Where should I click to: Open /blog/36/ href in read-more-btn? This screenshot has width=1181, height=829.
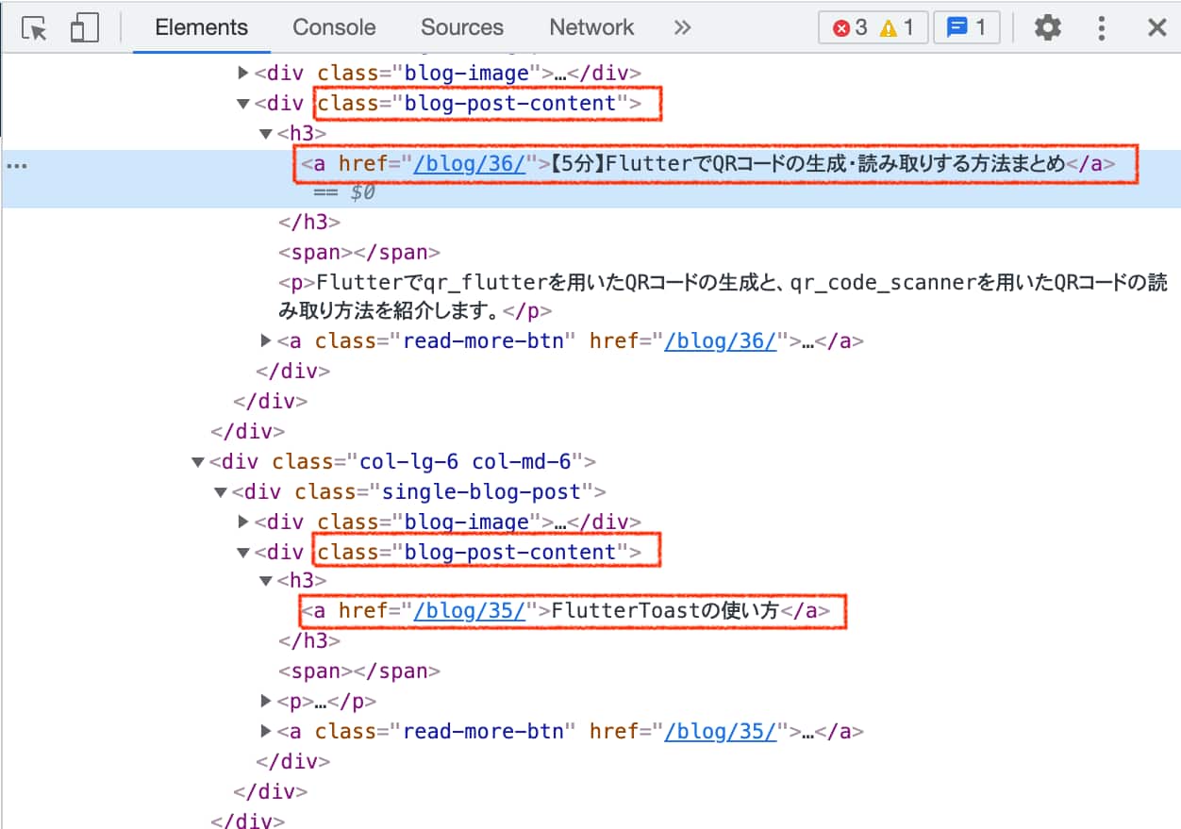click(721, 341)
